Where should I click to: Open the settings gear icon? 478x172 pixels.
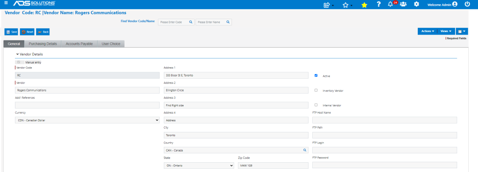(x=416, y=4)
